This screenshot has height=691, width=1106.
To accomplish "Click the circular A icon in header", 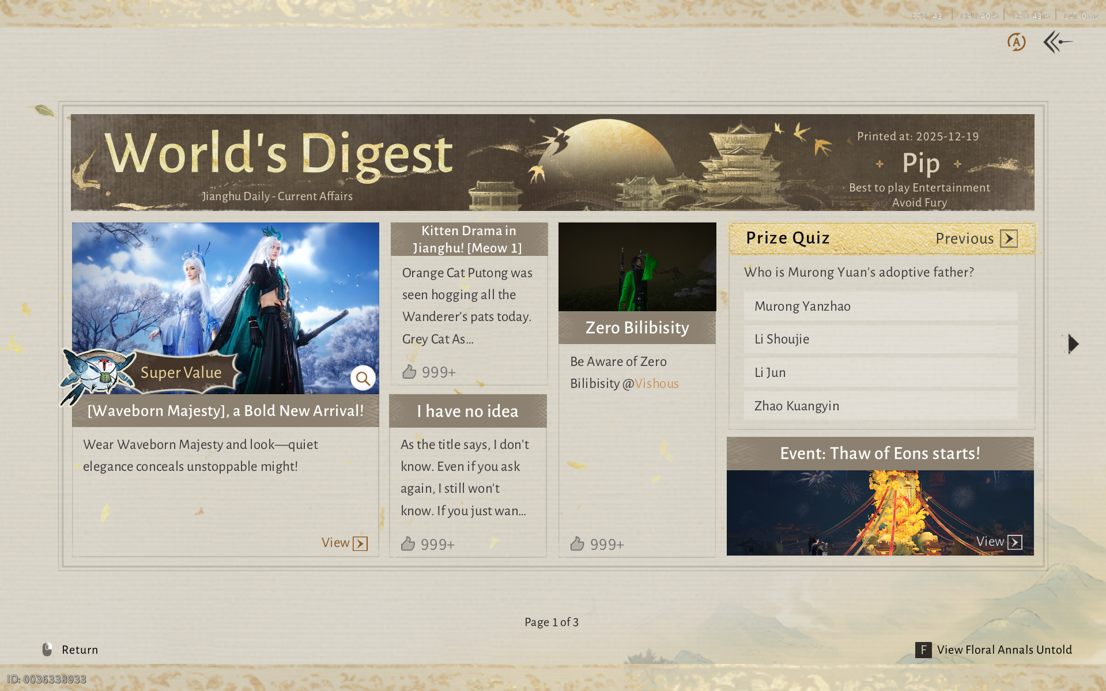I will point(1016,42).
